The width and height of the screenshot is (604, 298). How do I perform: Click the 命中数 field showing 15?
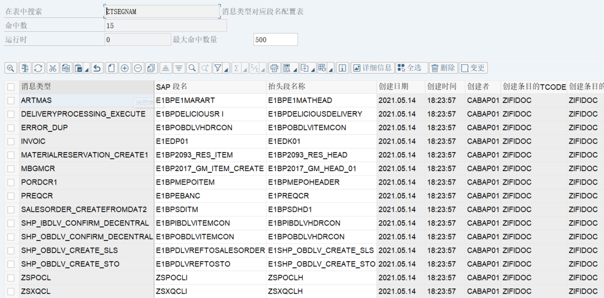coord(166,26)
